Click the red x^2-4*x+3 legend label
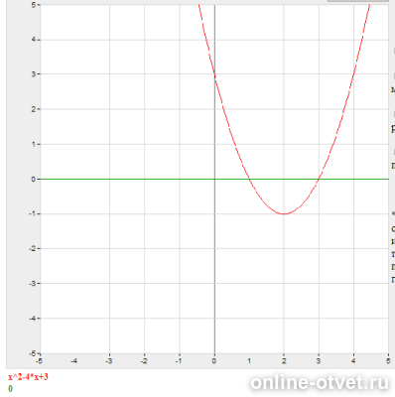The width and height of the screenshot is (395, 397). pos(28,377)
